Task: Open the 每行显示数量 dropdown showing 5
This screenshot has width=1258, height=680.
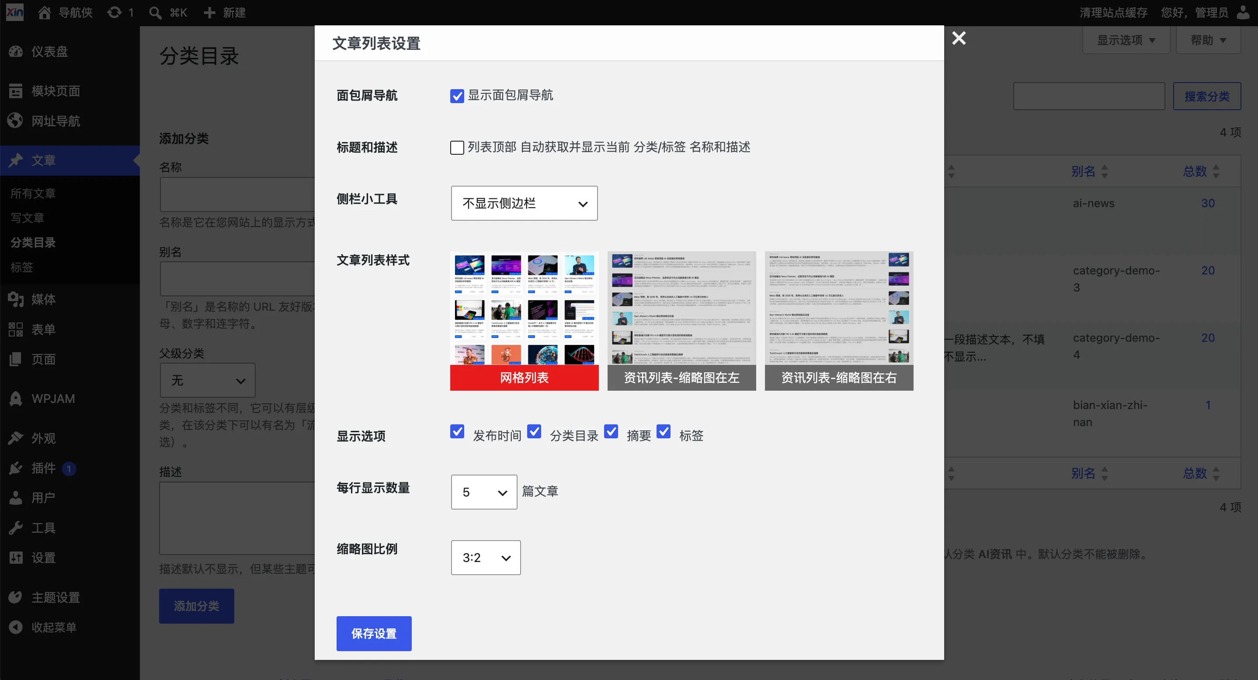Action: (484, 492)
